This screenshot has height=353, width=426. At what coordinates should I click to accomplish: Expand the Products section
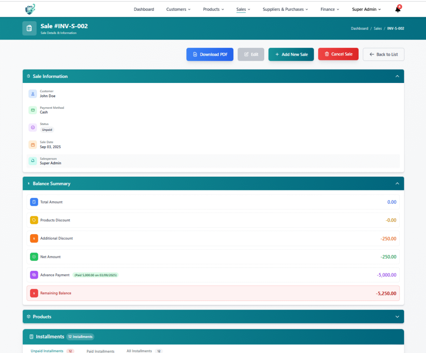pos(397,317)
